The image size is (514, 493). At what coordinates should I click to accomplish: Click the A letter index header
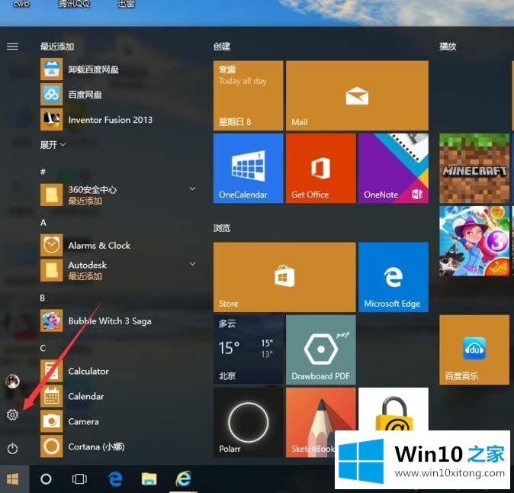click(x=43, y=222)
